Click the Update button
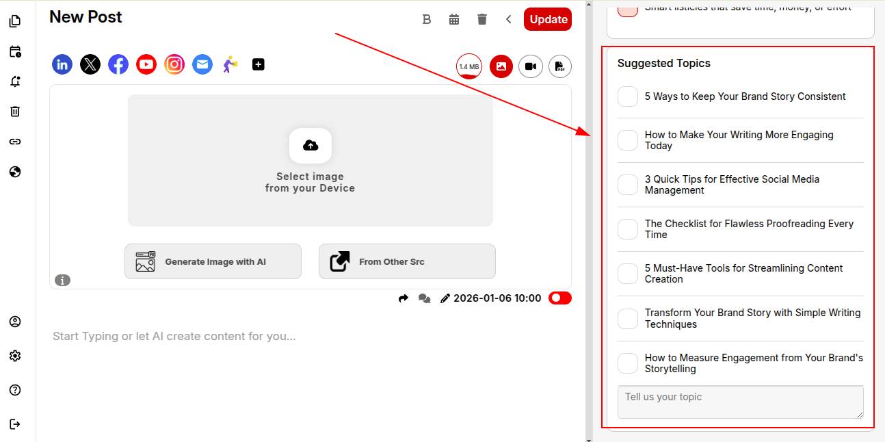885x442 pixels. pos(548,19)
